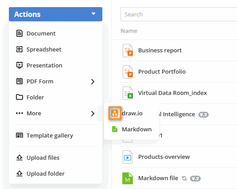The width and height of the screenshot is (237, 189).
Task: Click the Business report presentation file icon
Action: point(128,51)
